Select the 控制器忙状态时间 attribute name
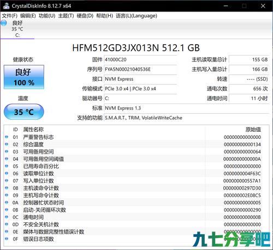The height and width of the screenshot is (250, 273). pyautogui.click(x=44, y=203)
